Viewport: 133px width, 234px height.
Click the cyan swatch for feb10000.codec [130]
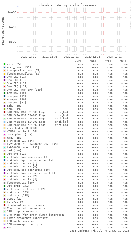point(5,148)
